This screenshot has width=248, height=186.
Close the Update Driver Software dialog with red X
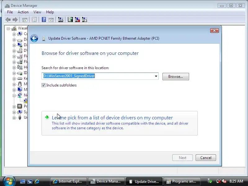[215, 30]
